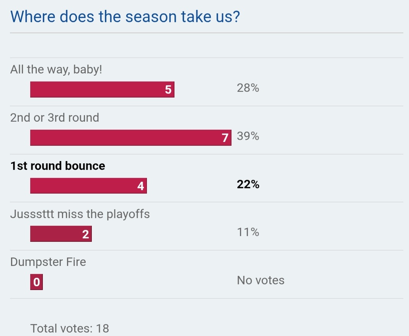Select the "Dumpster Fire" option
Screen dimensions: 409x336
48,262
